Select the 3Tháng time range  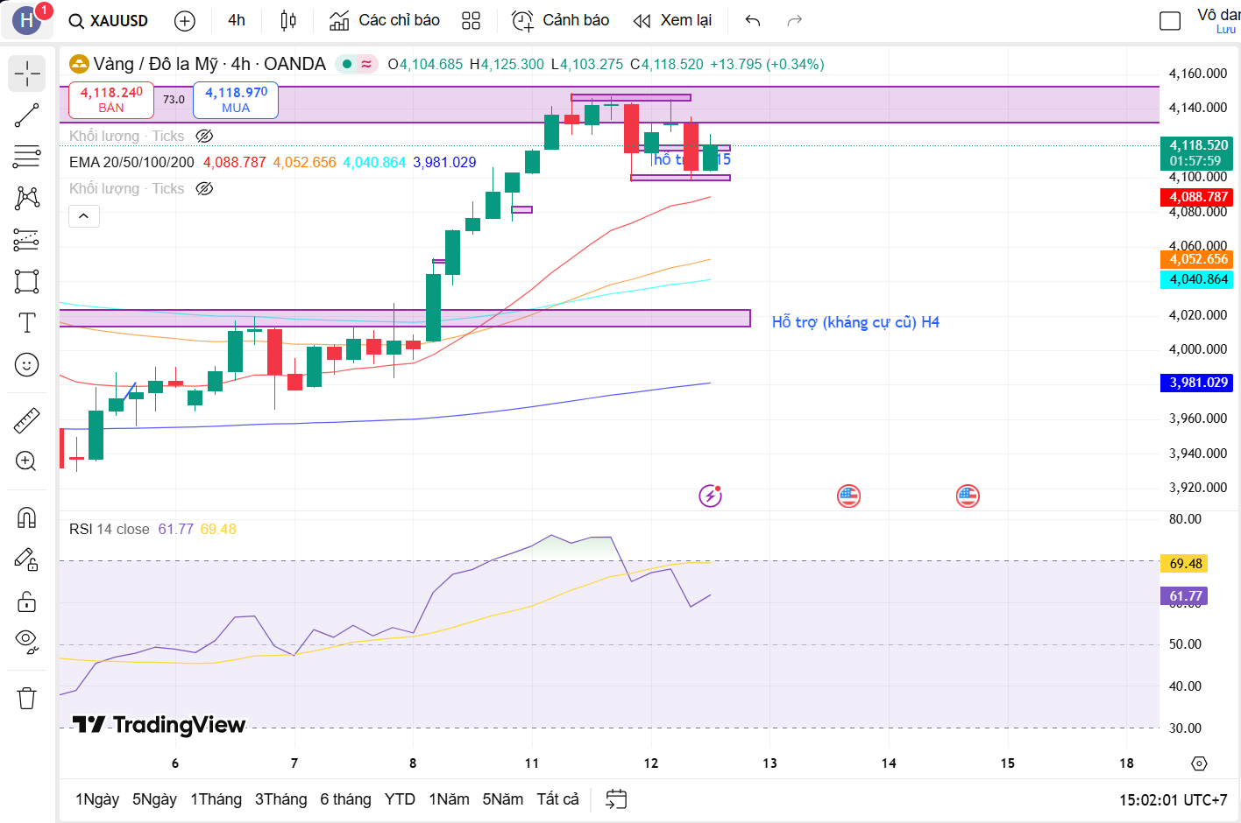pos(280,799)
